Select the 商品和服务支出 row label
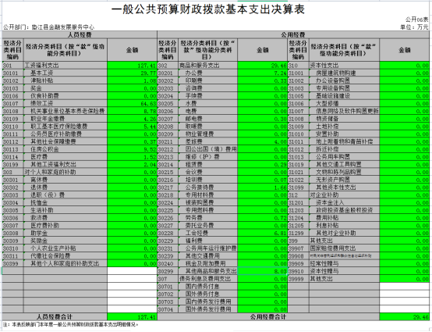This screenshot has width=432, height=332. pos(199,66)
